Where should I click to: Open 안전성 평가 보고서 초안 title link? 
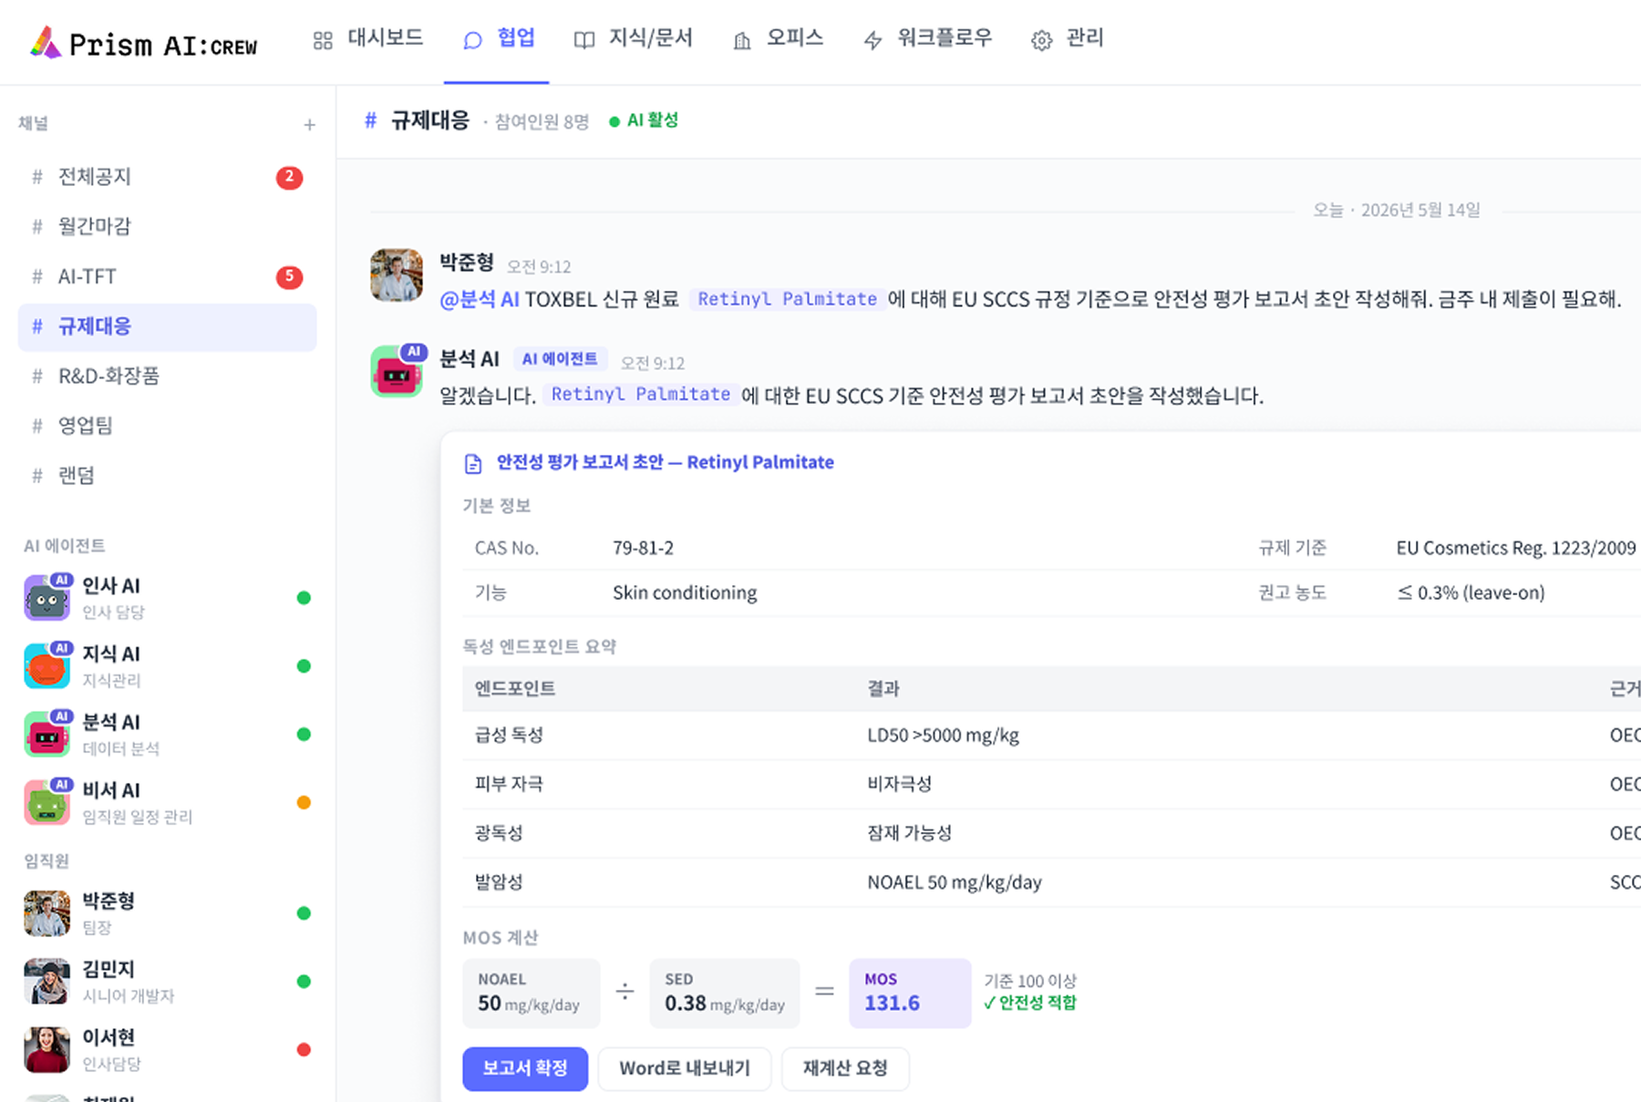click(665, 462)
